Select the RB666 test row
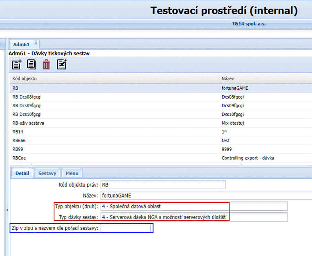This screenshot has width=312, height=256. coord(103,140)
